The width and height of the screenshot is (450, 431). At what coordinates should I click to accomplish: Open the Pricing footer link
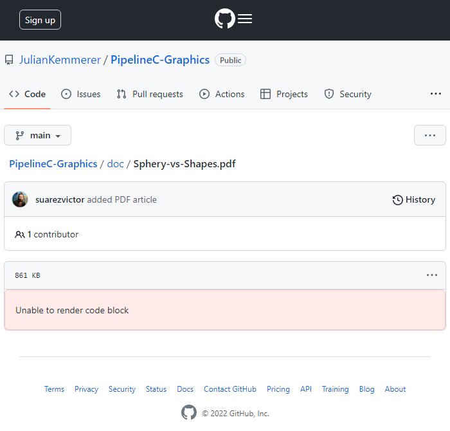278,389
